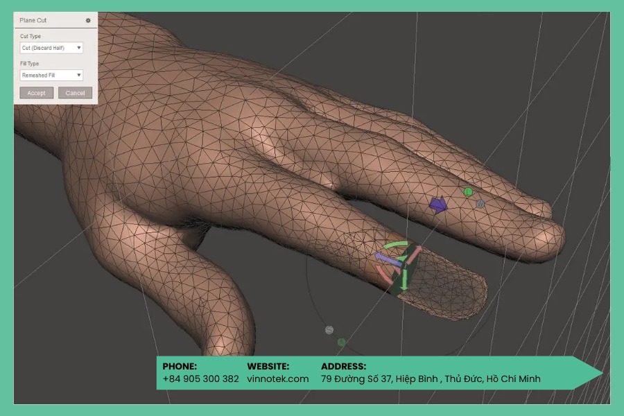
Task: Click the Cut Type label
Action: point(31,36)
